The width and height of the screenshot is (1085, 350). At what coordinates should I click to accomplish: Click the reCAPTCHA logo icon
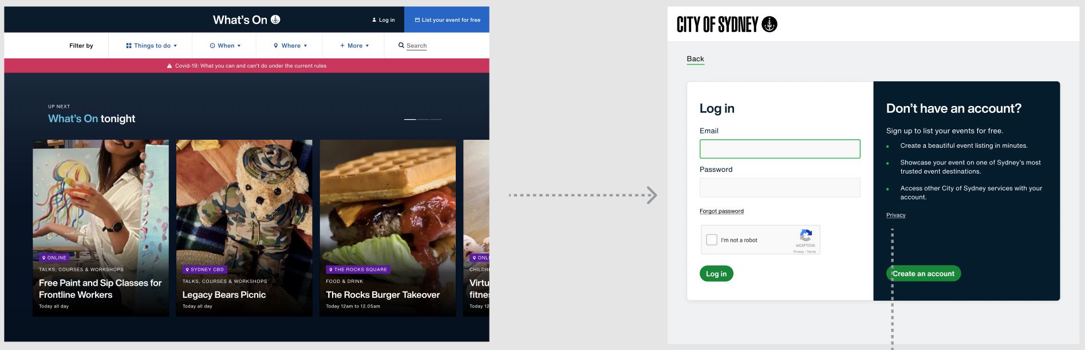pos(806,235)
